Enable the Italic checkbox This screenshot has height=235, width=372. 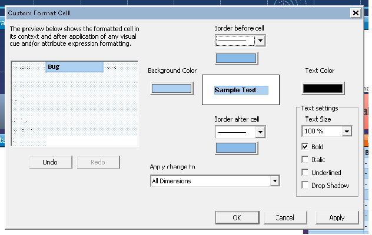pos(305,160)
